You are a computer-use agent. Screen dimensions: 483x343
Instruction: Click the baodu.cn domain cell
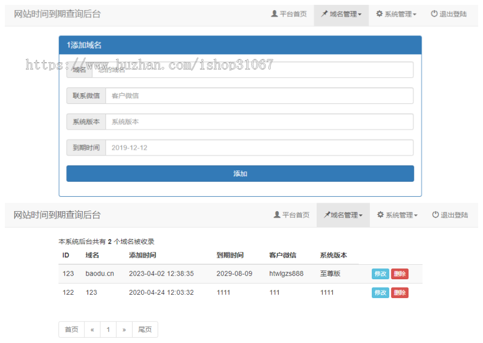click(x=100, y=273)
